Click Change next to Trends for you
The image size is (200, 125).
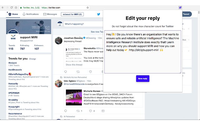32,59
